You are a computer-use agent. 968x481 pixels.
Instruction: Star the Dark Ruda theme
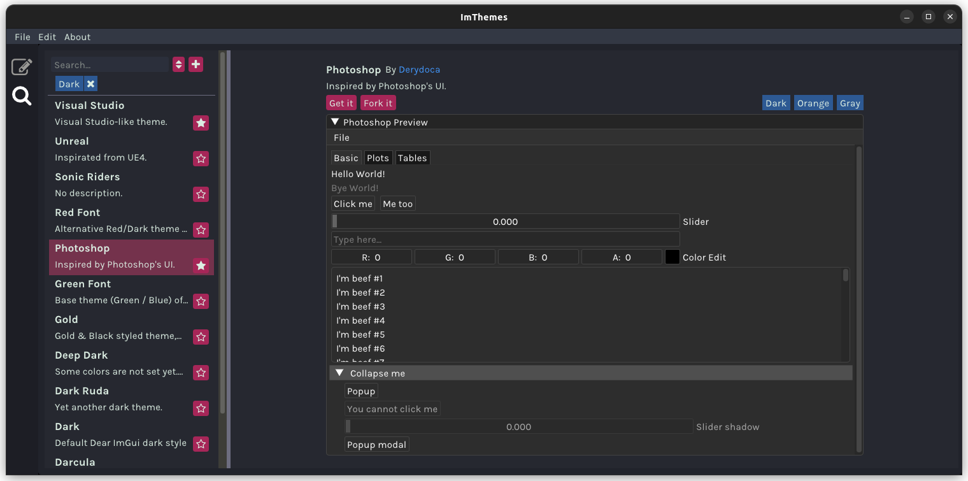[201, 408]
